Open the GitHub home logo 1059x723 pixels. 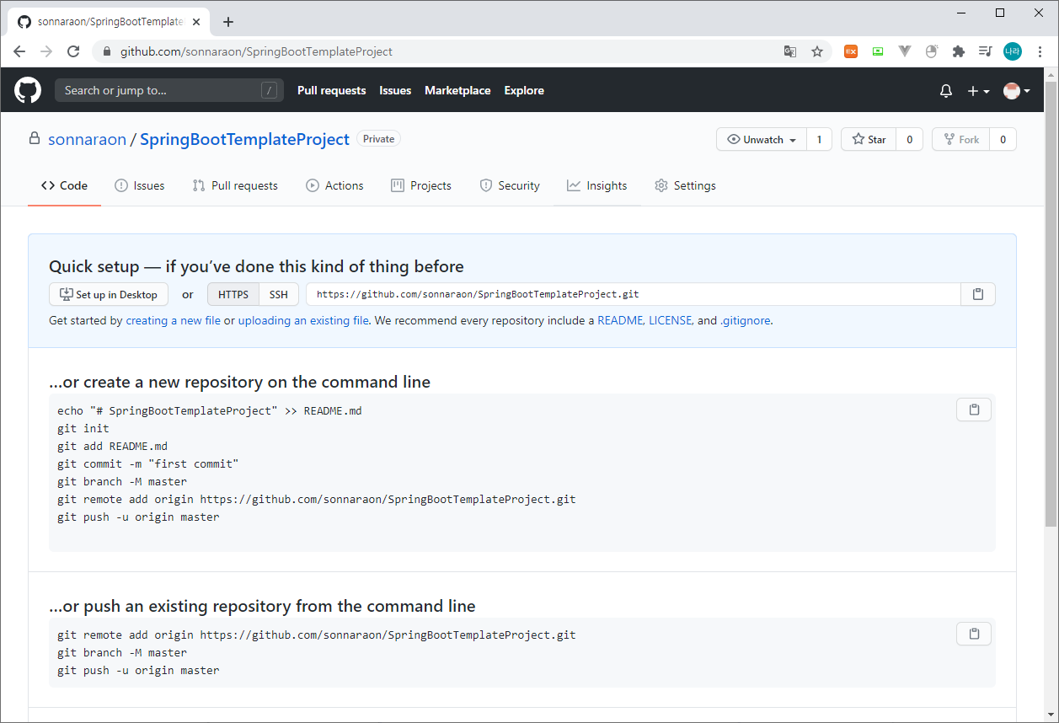[x=28, y=90]
